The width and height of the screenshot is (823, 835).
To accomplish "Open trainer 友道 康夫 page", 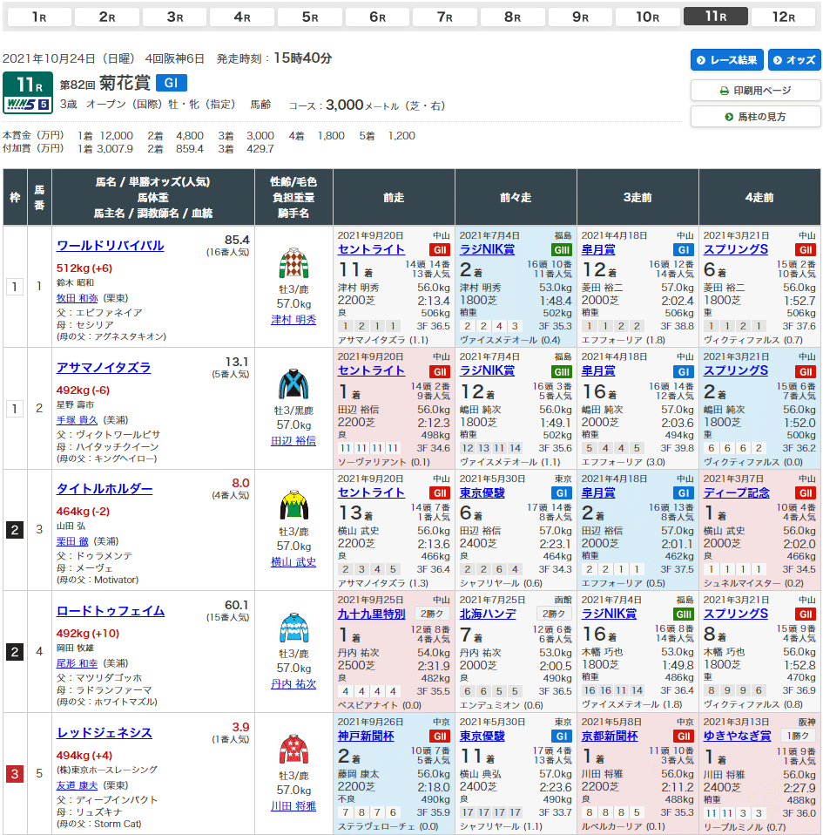I will click(x=78, y=785).
